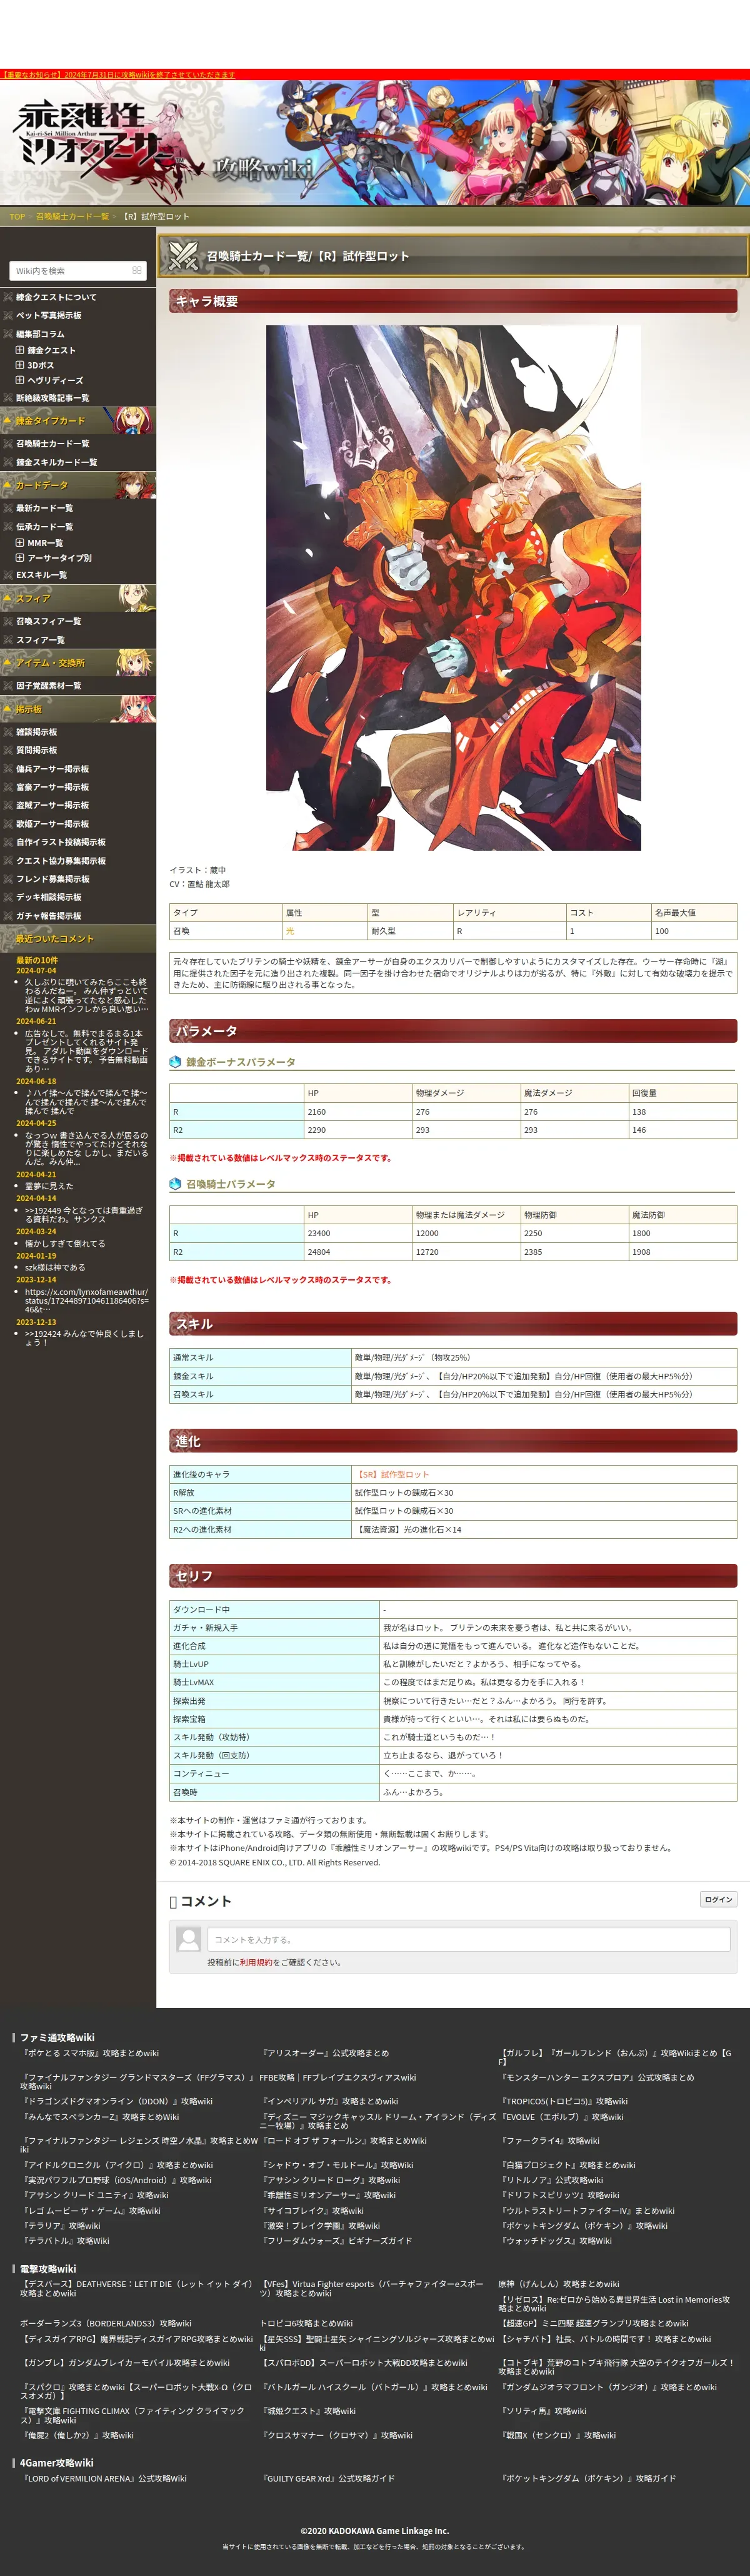This screenshot has width=750, height=2576.
Task: Open the szk様は神である comment
Action: [x=55, y=1267]
